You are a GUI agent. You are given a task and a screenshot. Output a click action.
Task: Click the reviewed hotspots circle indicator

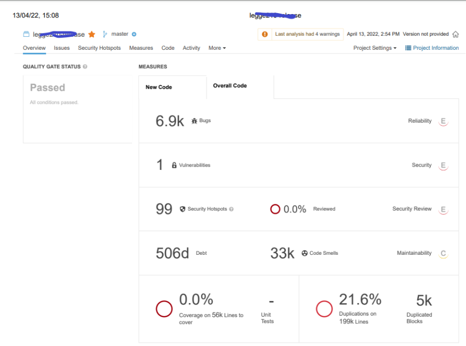275,209
